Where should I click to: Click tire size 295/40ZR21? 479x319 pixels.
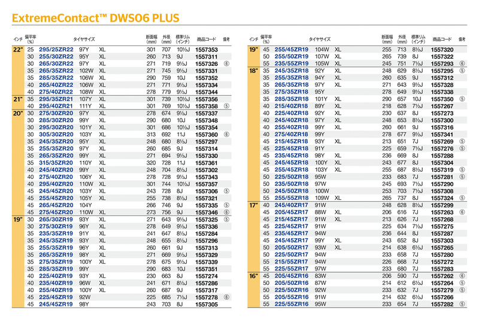coord(56,106)
